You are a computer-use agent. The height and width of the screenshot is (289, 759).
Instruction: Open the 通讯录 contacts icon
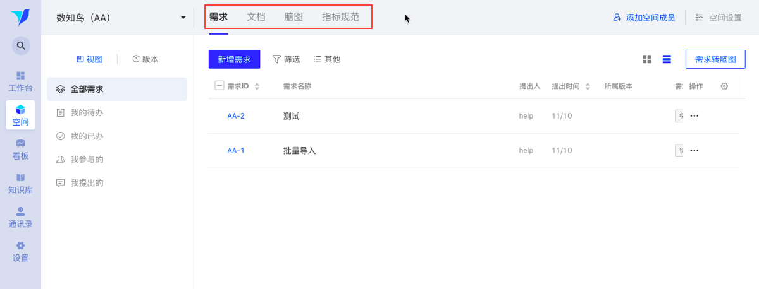20,211
